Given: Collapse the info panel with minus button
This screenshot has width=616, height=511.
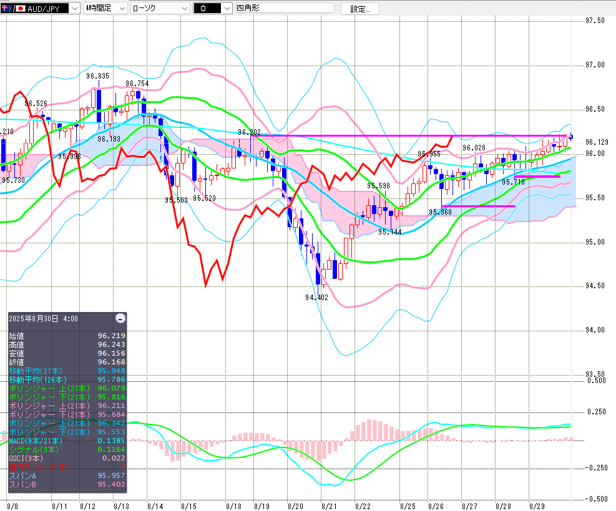Looking at the screenshot, I should coord(120,318).
